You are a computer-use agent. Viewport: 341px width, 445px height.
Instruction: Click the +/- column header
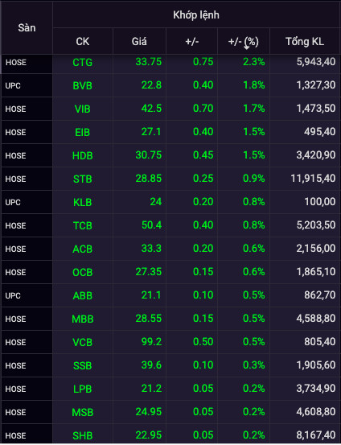tap(191, 41)
